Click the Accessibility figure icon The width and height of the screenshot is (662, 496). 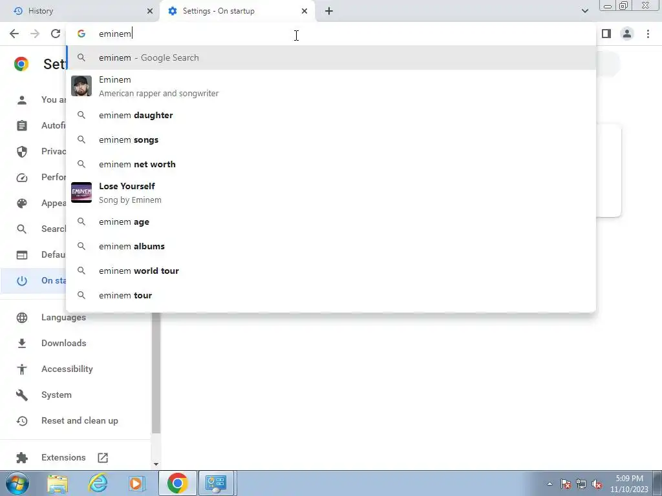(22, 369)
